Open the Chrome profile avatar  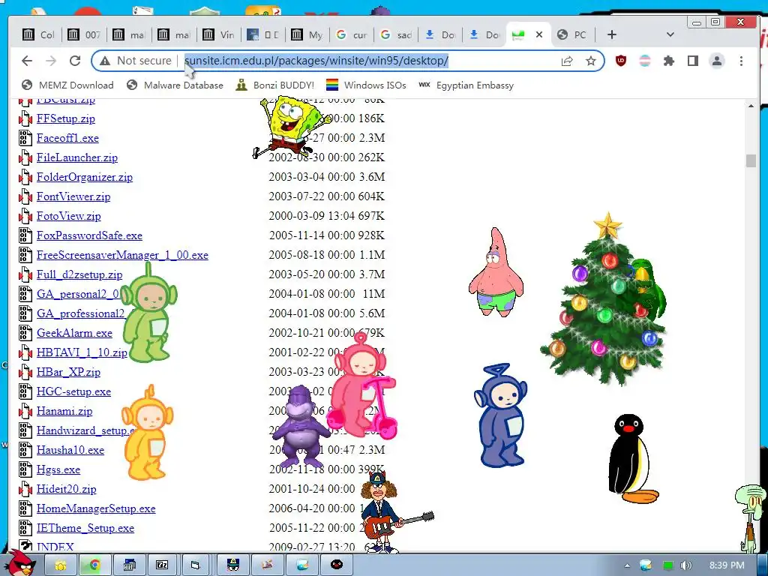[x=717, y=61]
